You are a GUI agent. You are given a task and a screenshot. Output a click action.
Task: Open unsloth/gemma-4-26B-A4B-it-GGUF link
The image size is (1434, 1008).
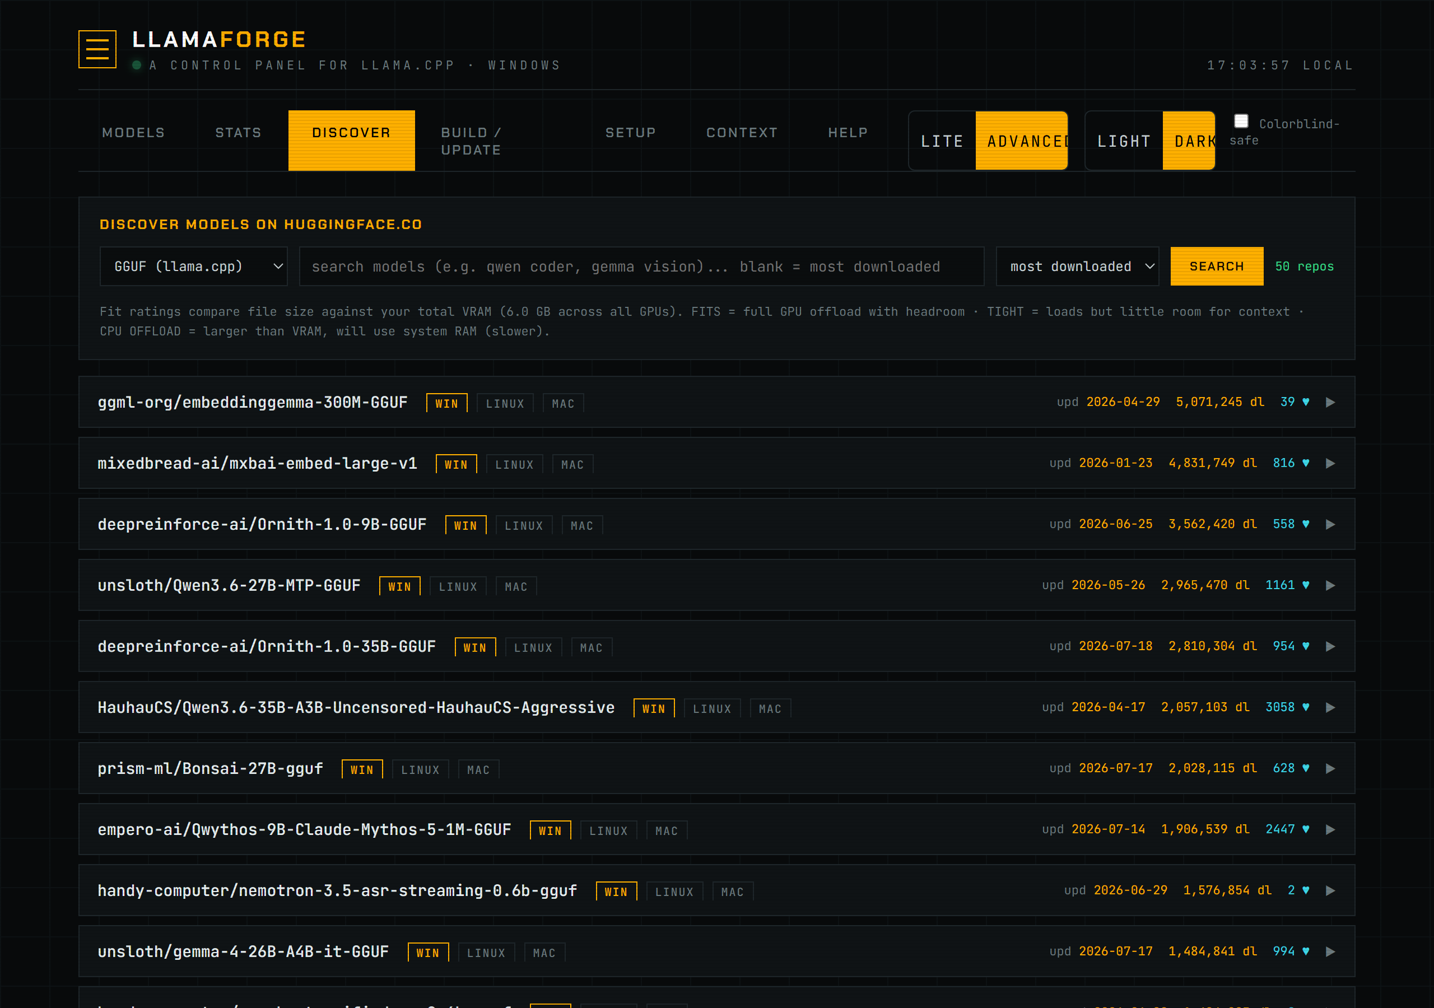click(243, 953)
